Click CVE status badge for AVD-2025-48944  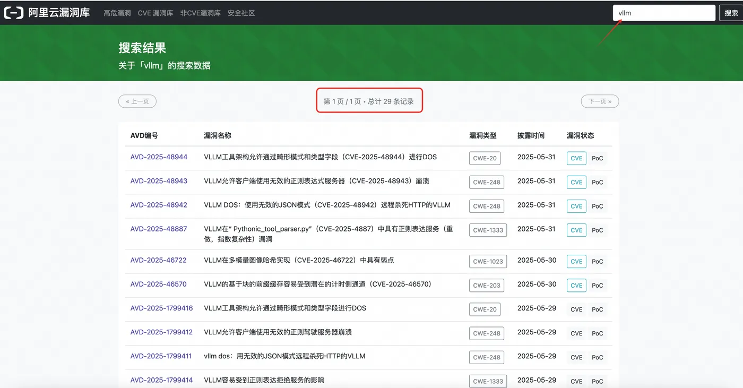pos(576,158)
